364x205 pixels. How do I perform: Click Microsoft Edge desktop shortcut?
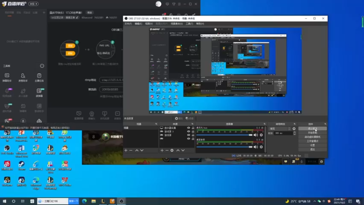(36, 183)
